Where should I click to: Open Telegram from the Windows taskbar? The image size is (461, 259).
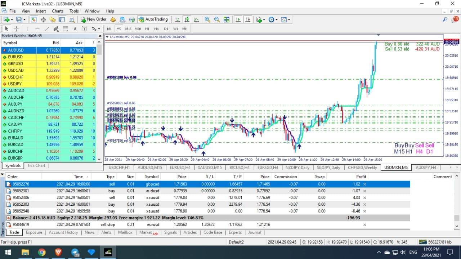[x=75, y=252]
